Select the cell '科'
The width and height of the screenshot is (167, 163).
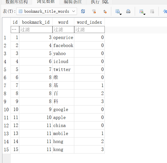pos(63,101)
